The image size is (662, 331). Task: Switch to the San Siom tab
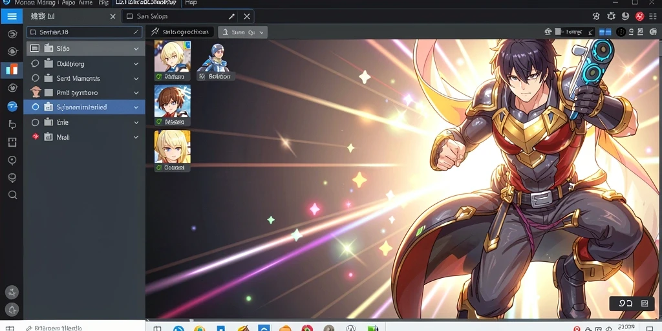coord(153,16)
